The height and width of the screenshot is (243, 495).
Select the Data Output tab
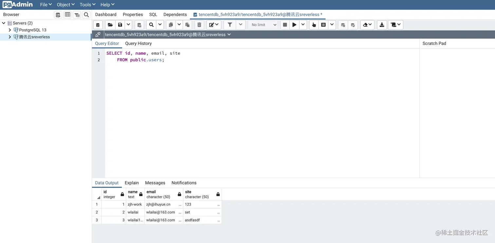click(x=107, y=183)
